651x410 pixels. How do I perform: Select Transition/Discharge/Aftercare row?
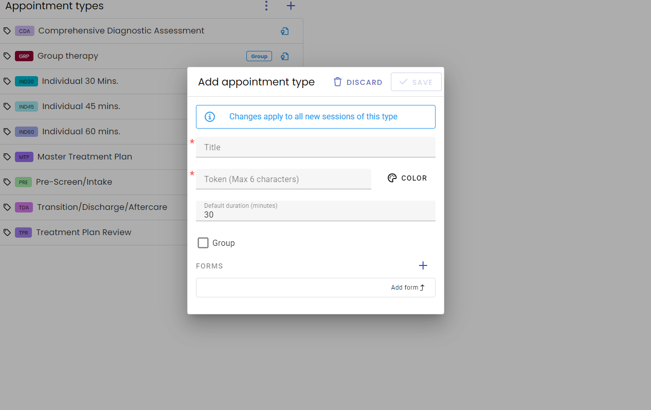point(93,207)
